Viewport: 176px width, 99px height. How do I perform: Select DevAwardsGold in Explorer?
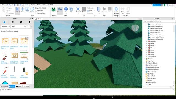155,33
